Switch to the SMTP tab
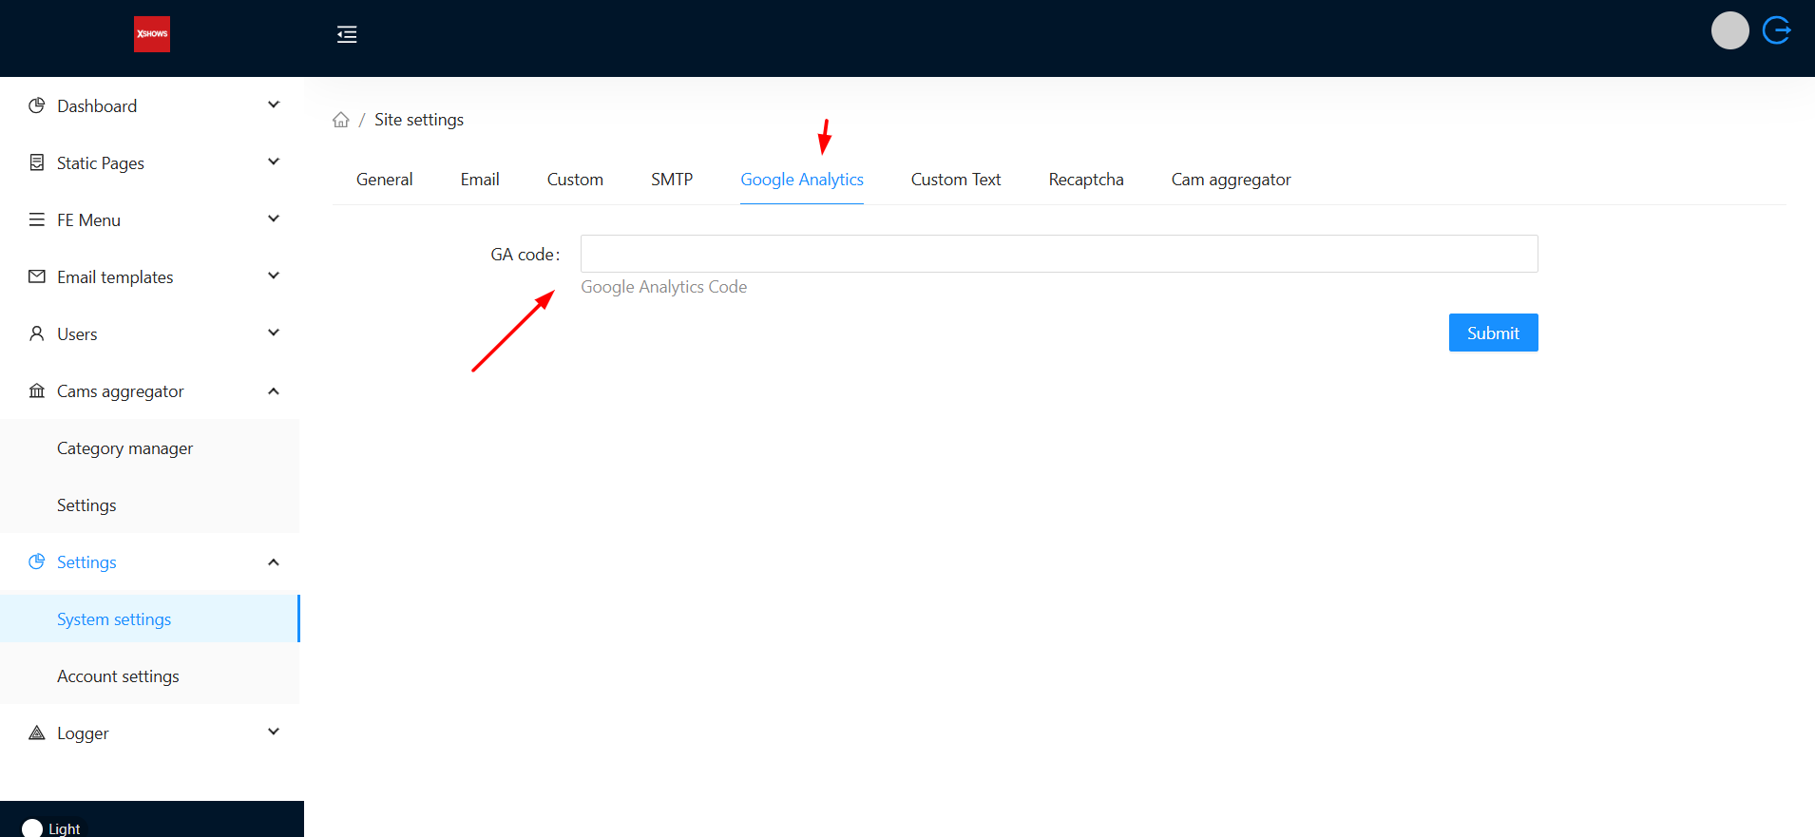1815x837 pixels. pyautogui.click(x=671, y=180)
